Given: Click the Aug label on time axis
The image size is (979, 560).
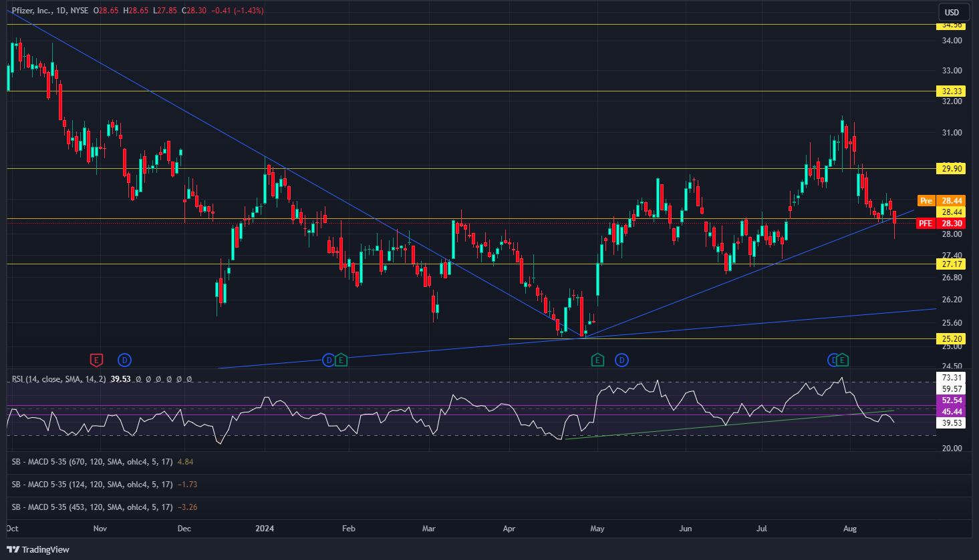Looking at the screenshot, I should click(x=850, y=529).
